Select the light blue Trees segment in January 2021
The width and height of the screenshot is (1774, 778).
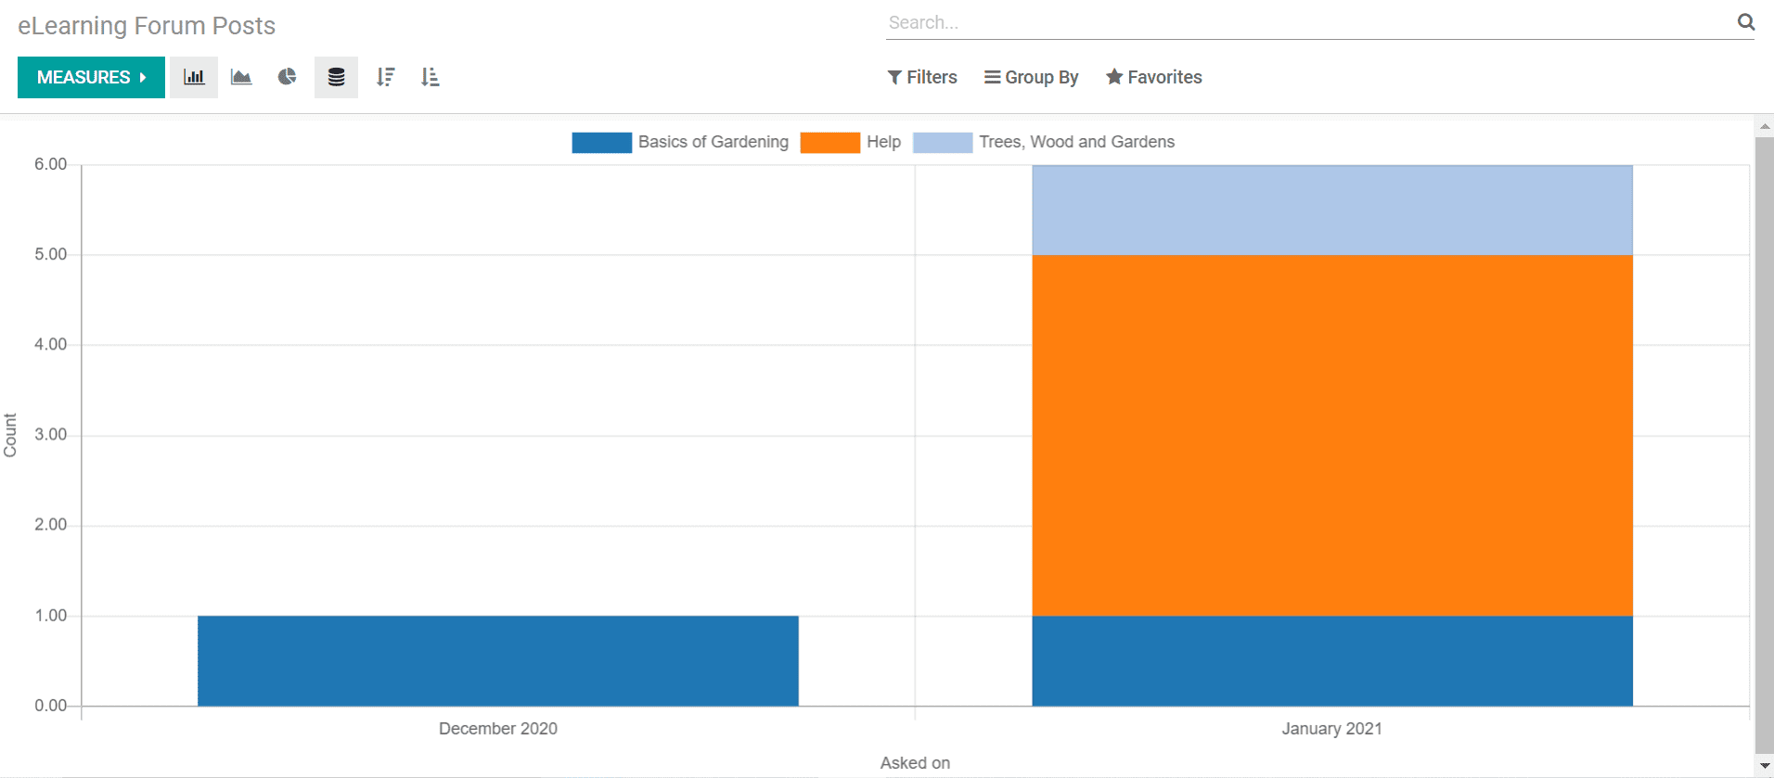coord(1332,210)
